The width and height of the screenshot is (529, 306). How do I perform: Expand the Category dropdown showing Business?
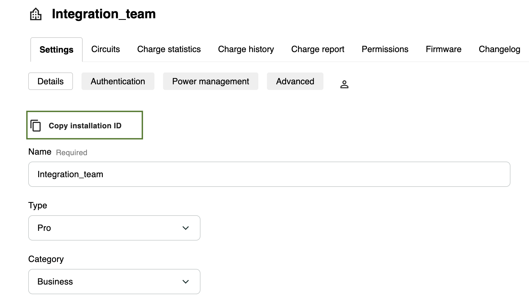(x=114, y=282)
